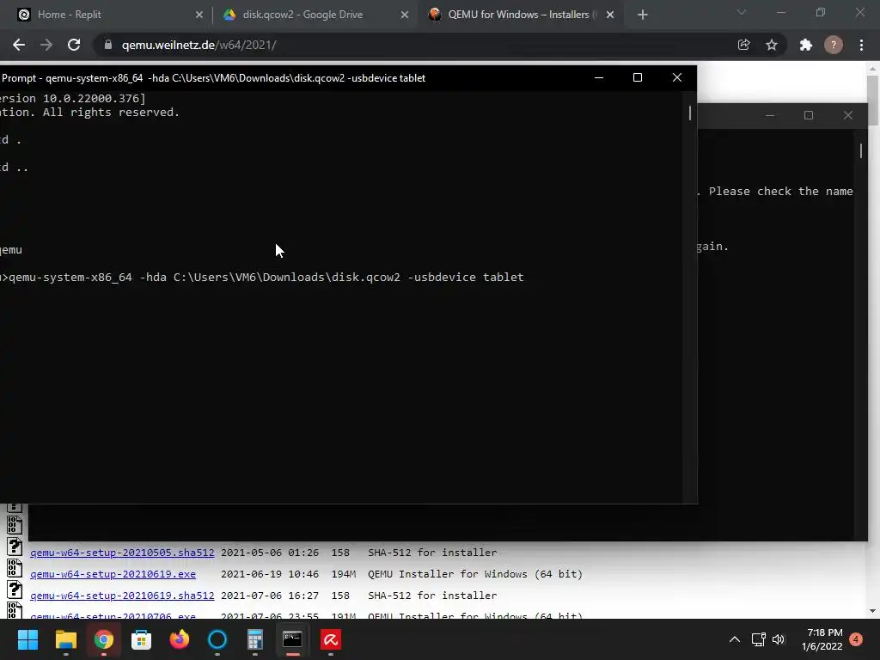Viewport: 880px width, 660px height.
Task: Close the disk.qcow2 Google Drive tab
Action: [405, 15]
